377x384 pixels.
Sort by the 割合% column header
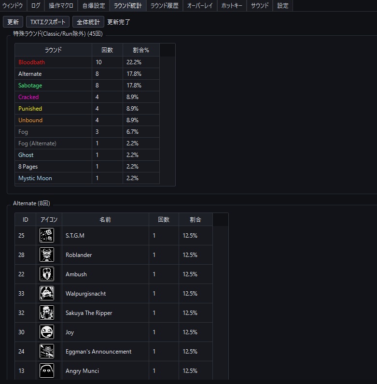pos(141,50)
